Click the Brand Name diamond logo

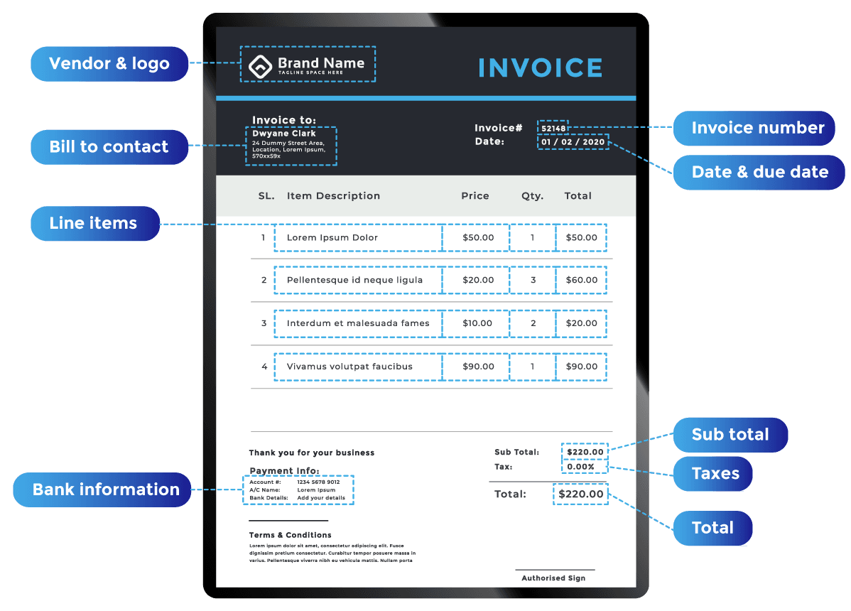tap(260, 67)
